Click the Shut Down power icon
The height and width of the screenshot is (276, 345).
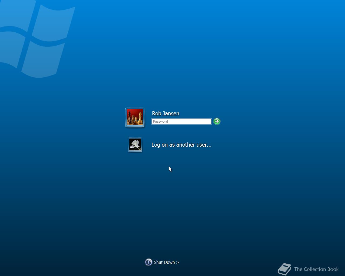(149, 262)
